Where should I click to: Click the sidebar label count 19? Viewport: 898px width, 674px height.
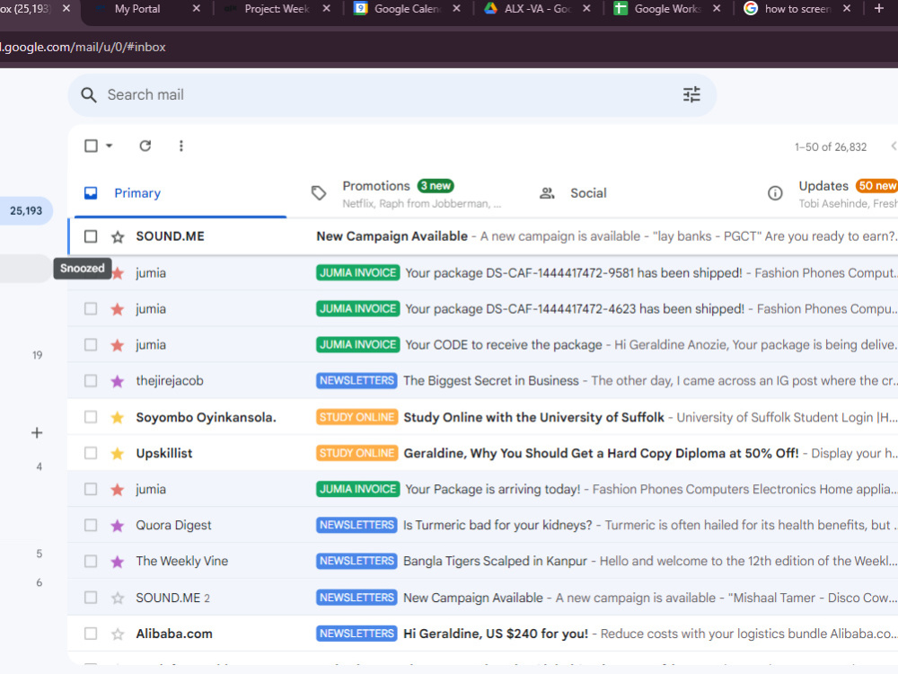coord(37,355)
